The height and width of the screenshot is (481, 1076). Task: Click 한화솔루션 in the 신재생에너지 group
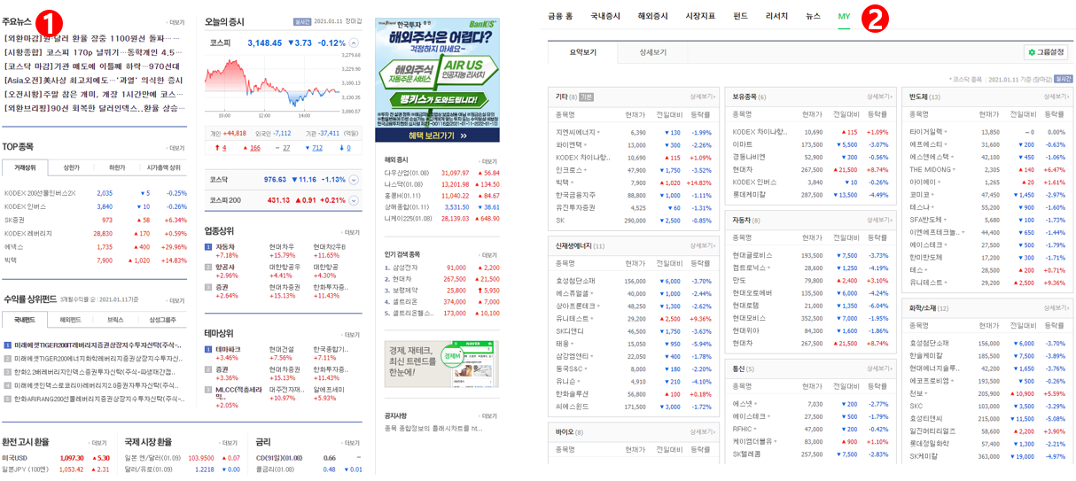[572, 394]
